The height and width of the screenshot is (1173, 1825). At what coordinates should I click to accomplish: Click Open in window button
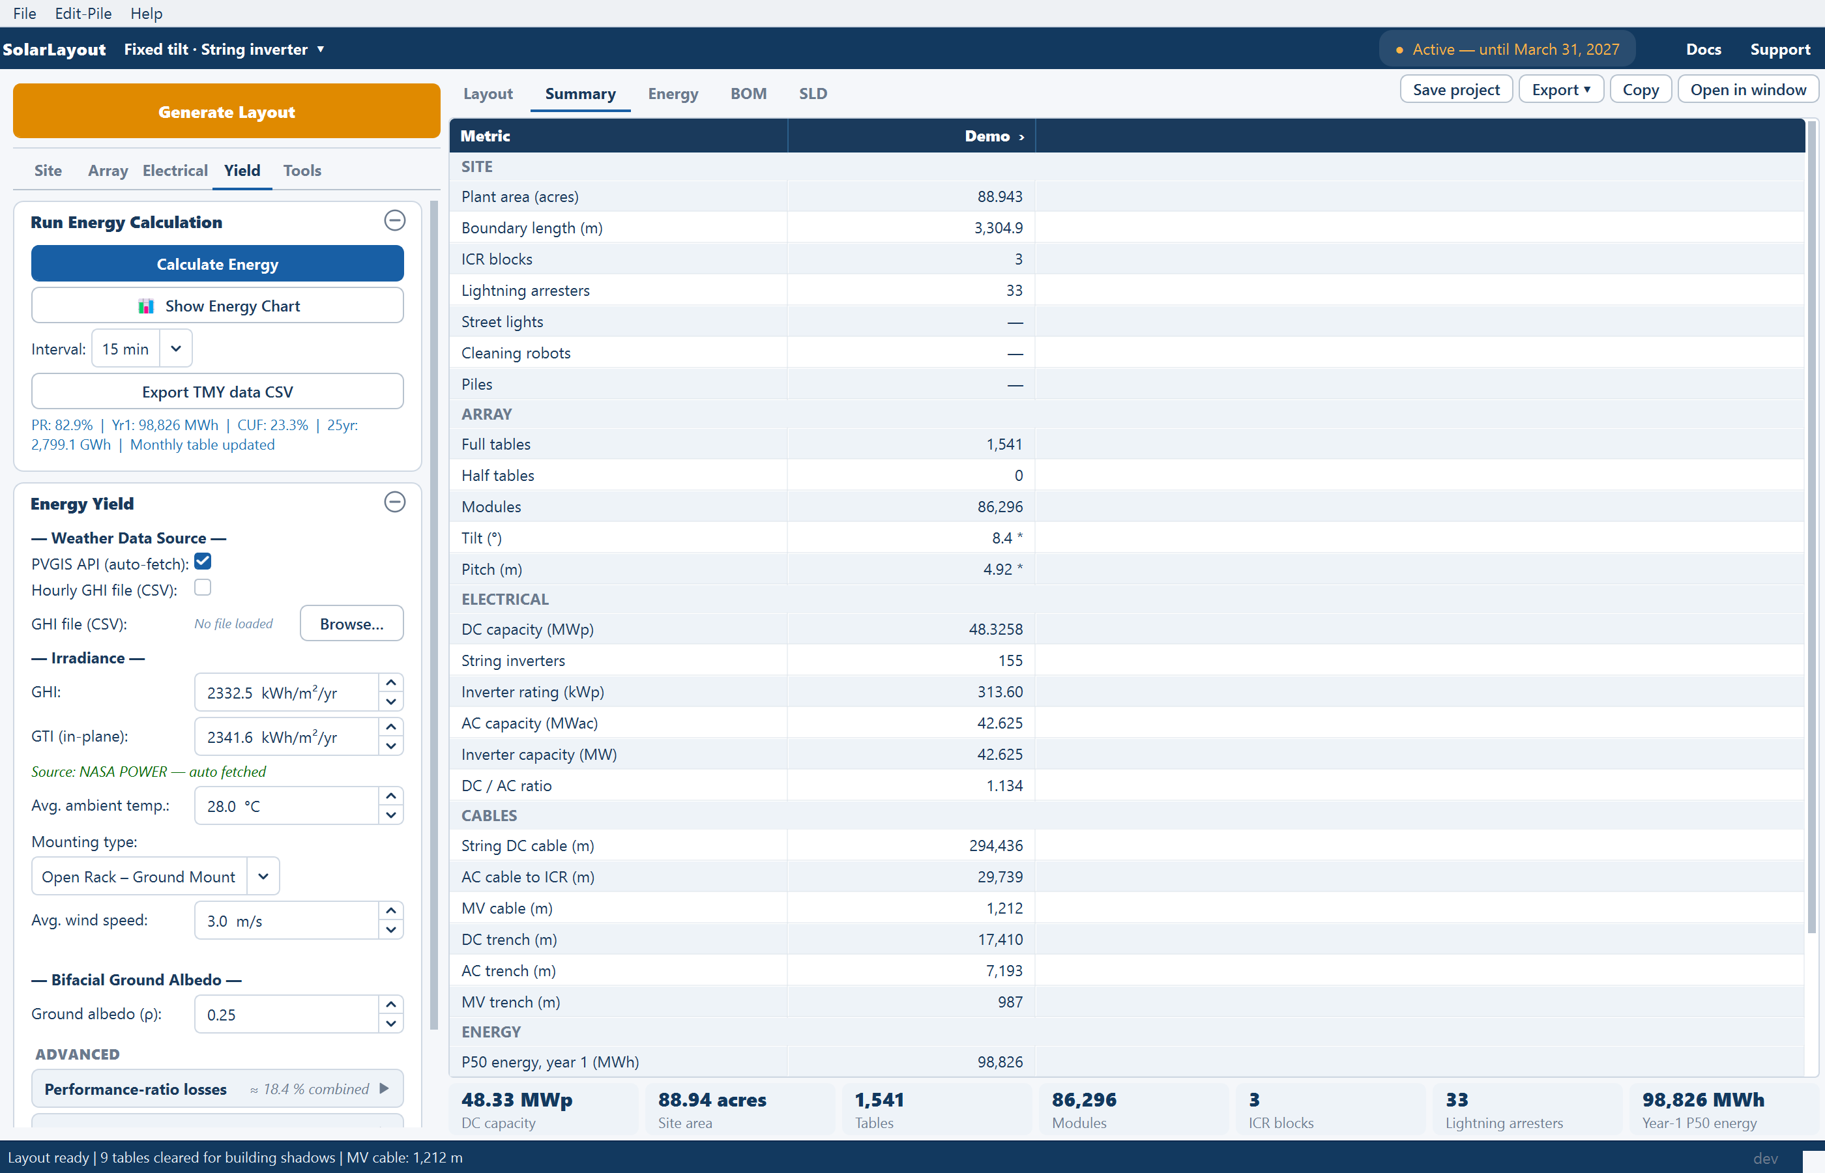tap(1747, 90)
